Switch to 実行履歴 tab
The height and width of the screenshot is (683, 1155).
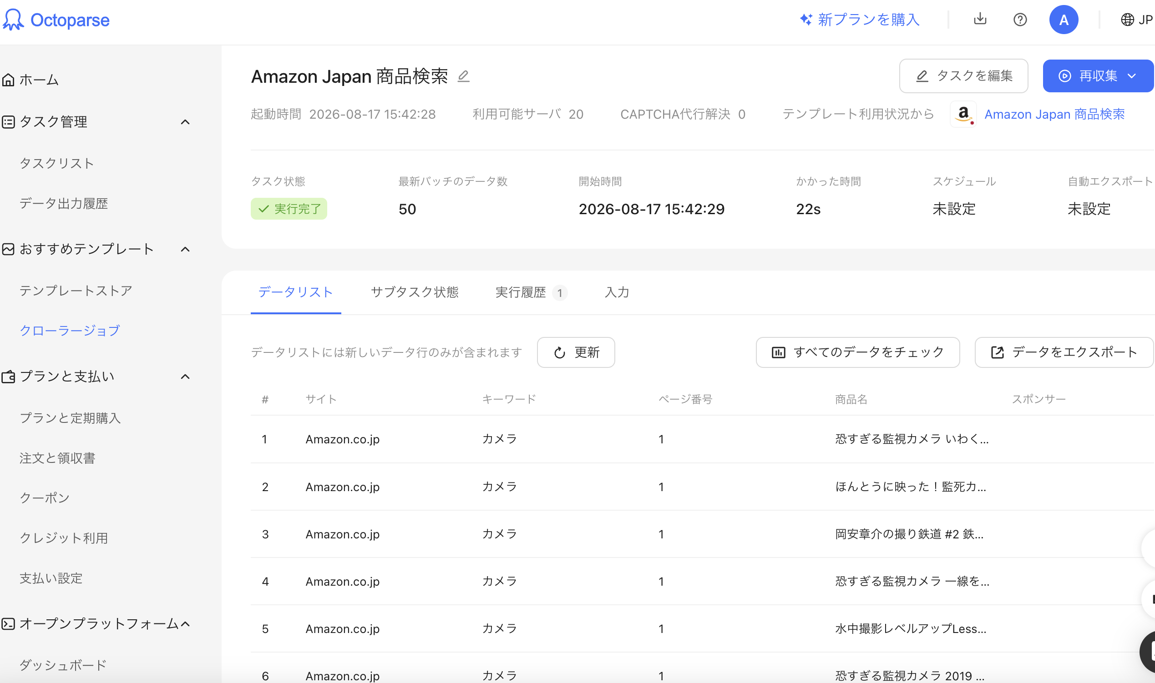(x=531, y=292)
